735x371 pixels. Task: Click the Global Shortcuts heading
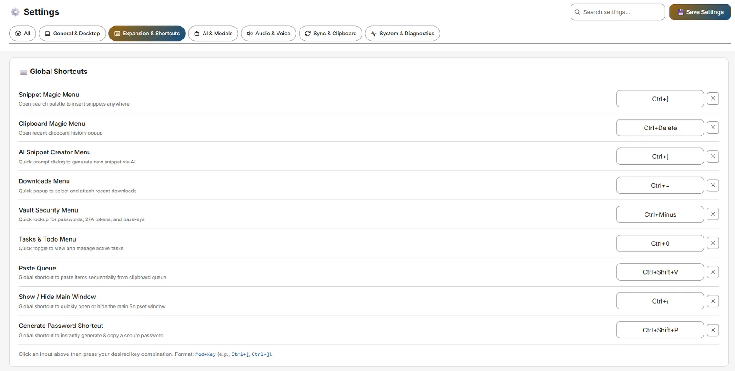59,72
